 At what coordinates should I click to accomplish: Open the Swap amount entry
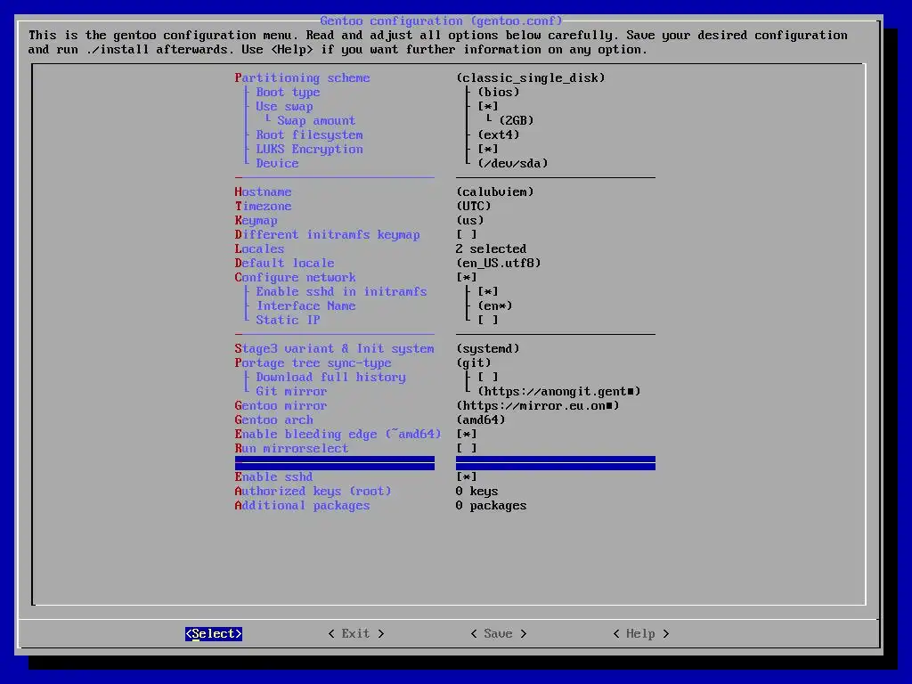(316, 120)
